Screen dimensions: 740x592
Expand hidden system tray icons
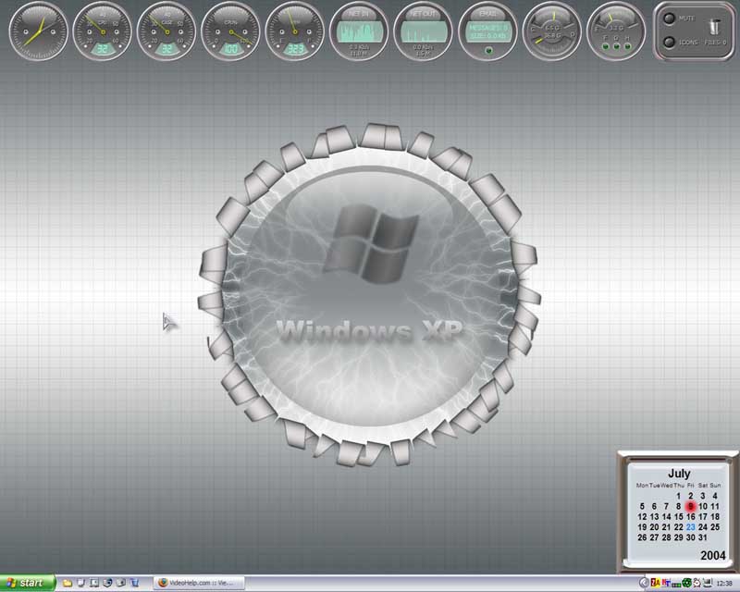[x=643, y=584]
